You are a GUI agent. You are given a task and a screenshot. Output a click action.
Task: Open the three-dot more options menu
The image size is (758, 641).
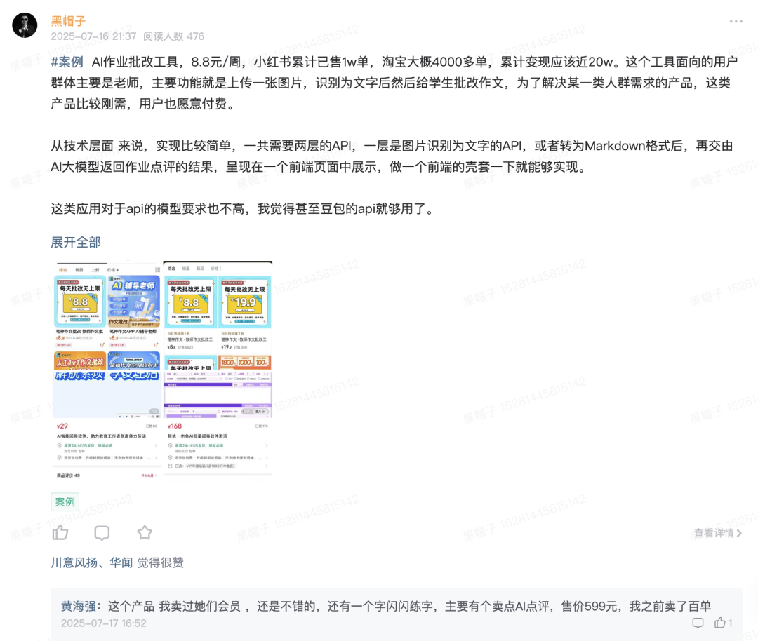click(x=736, y=21)
